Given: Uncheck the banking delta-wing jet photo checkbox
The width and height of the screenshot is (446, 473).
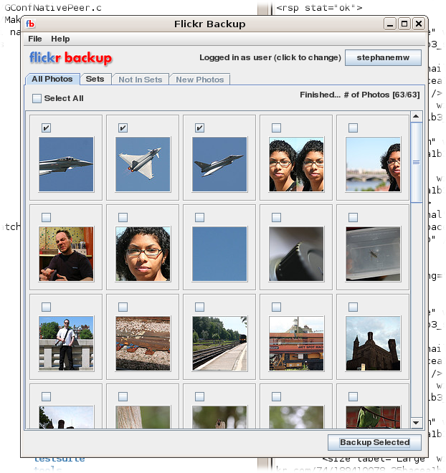Looking at the screenshot, I should click(x=123, y=128).
